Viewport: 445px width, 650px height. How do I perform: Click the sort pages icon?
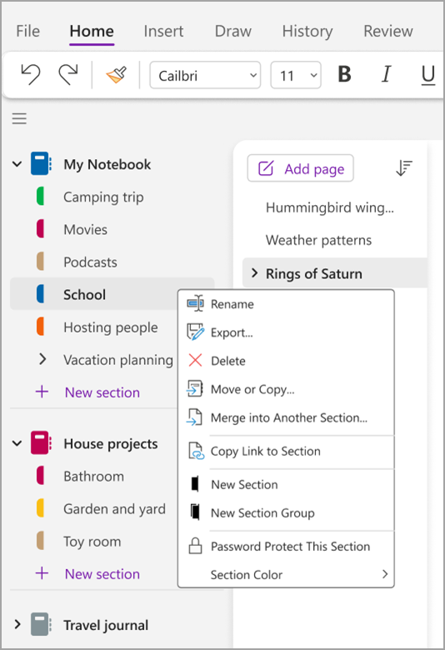pyautogui.click(x=403, y=167)
